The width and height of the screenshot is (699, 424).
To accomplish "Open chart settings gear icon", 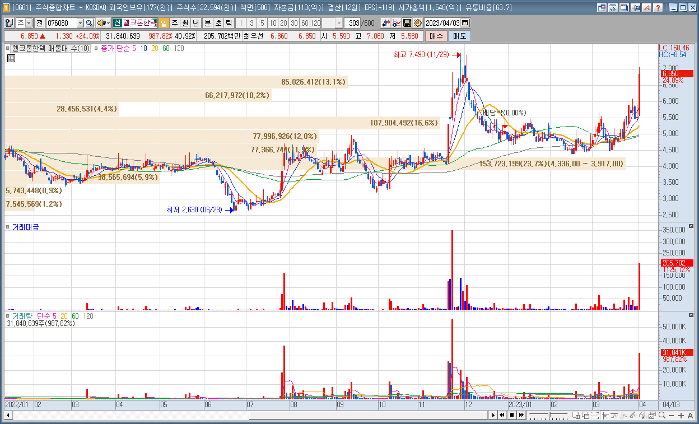I will click(x=417, y=23).
